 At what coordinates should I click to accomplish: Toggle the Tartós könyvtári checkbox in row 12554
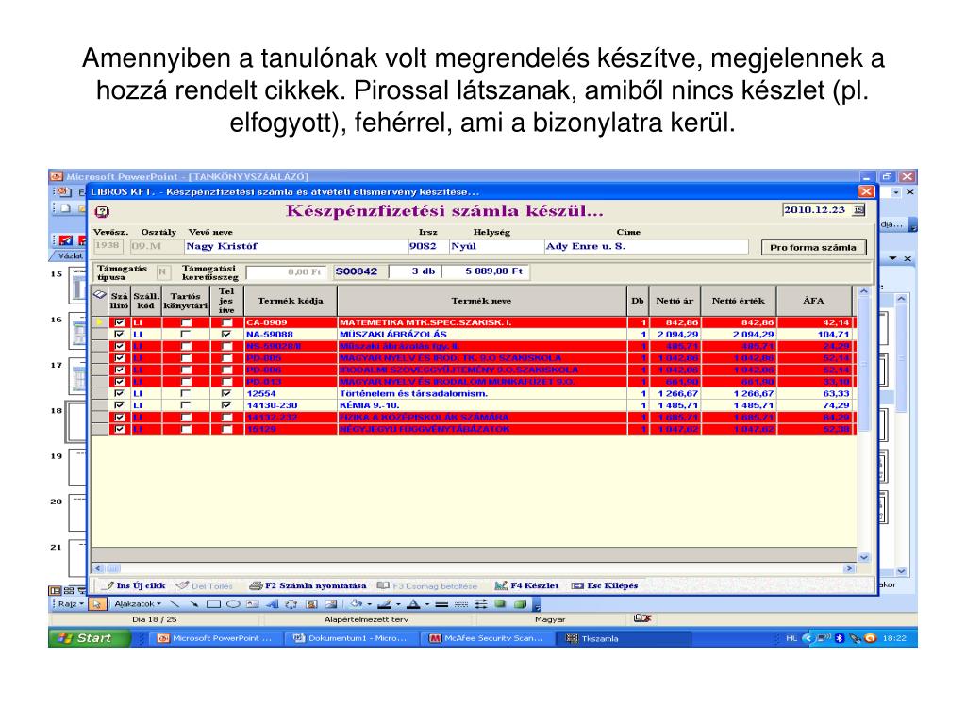click(x=186, y=393)
